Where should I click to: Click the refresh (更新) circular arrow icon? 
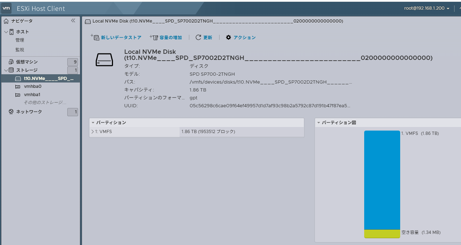tap(198, 37)
